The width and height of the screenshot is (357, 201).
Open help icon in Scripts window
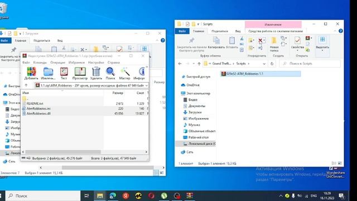(x=341, y=31)
